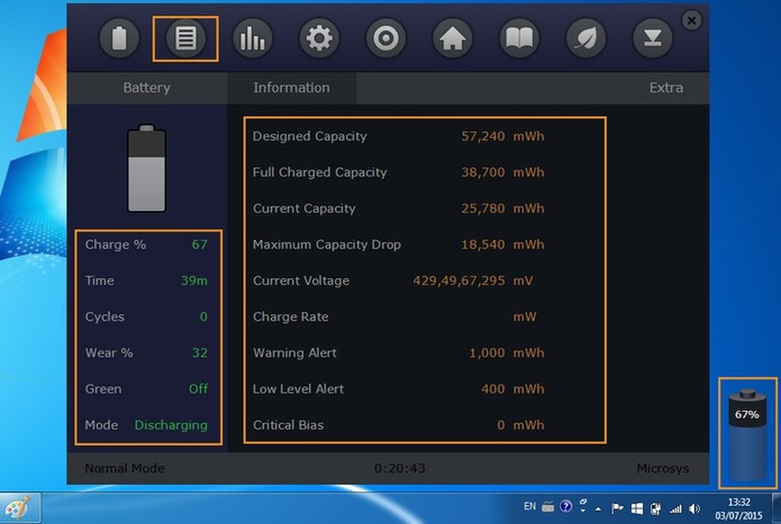Click the blue 67% battery desktop widget
Image resolution: width=781 pixels, height=524 pixels.
click(x=747, y=433)
